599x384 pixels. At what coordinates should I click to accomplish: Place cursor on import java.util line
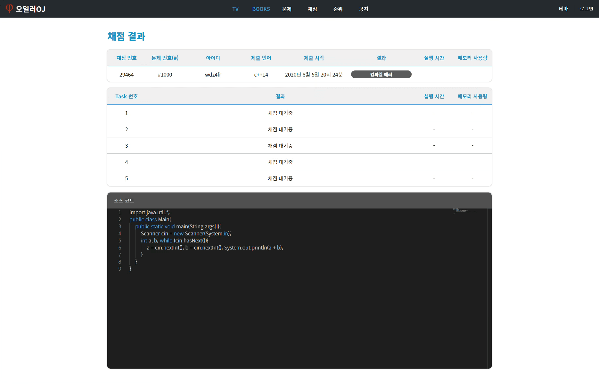point(150,212)
